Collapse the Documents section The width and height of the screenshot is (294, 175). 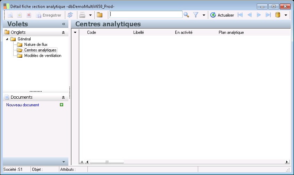click(64, 97)
